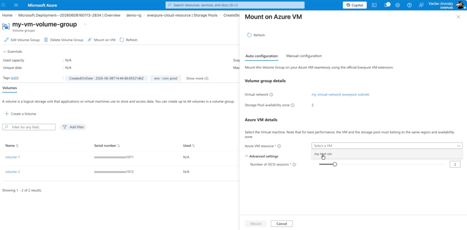
Task: Open the my-virtual-network (everpure-subnet) link
Action: [340, 95]
